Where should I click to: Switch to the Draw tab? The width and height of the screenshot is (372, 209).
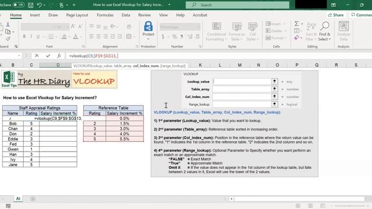[53, 15]
